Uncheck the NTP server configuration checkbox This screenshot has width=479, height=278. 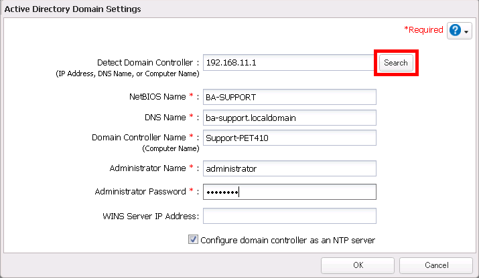tap(193, 239)
